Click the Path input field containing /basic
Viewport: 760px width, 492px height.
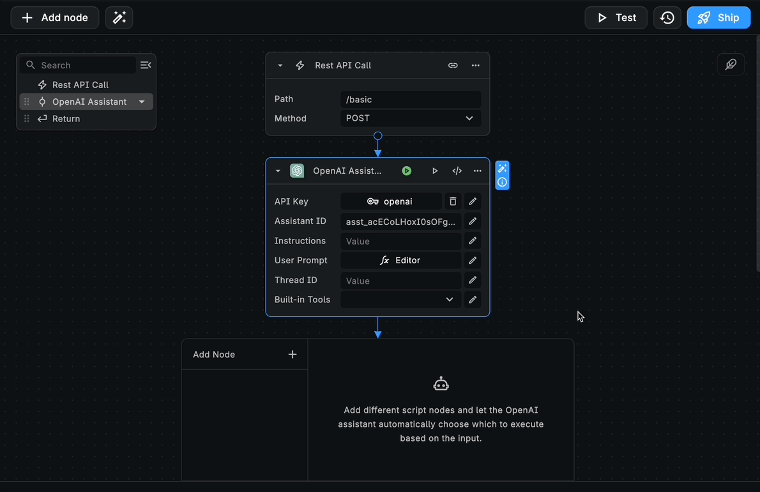point(410,99)
